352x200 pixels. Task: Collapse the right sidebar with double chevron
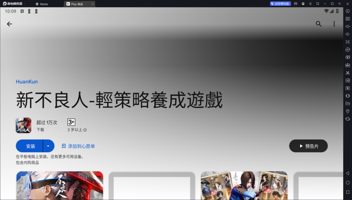tap(348, 4)
